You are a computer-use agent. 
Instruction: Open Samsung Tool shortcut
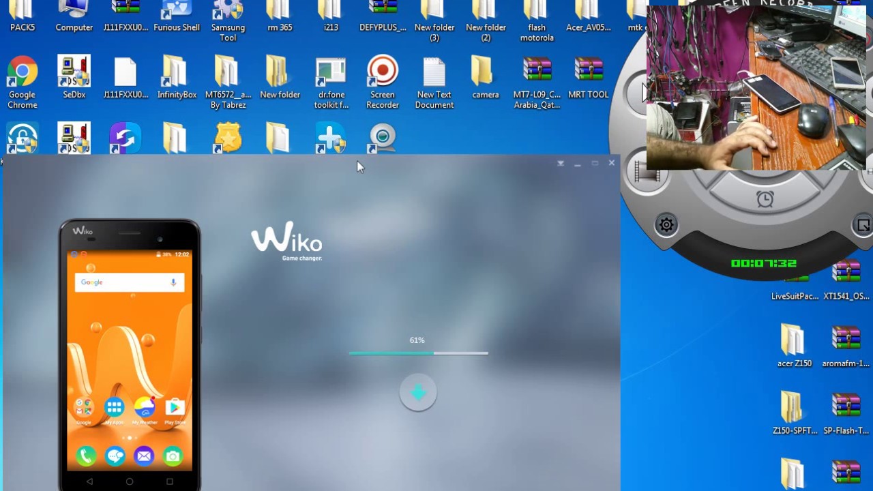point(228,21)
